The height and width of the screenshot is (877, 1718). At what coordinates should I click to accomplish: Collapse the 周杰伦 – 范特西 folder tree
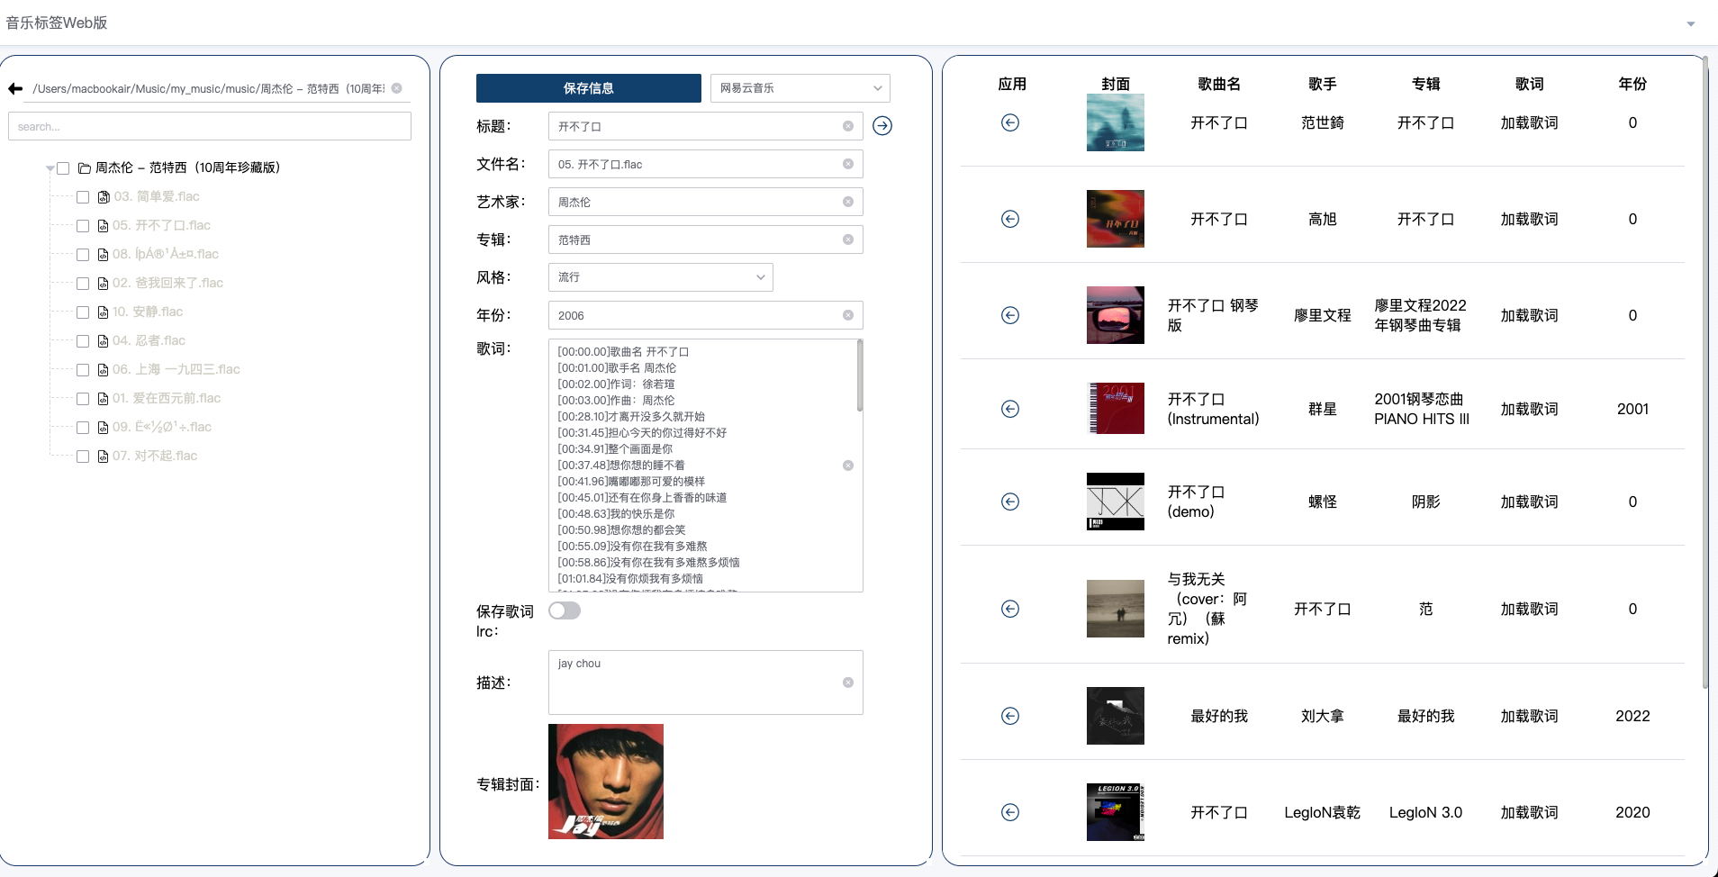point(50,168)
